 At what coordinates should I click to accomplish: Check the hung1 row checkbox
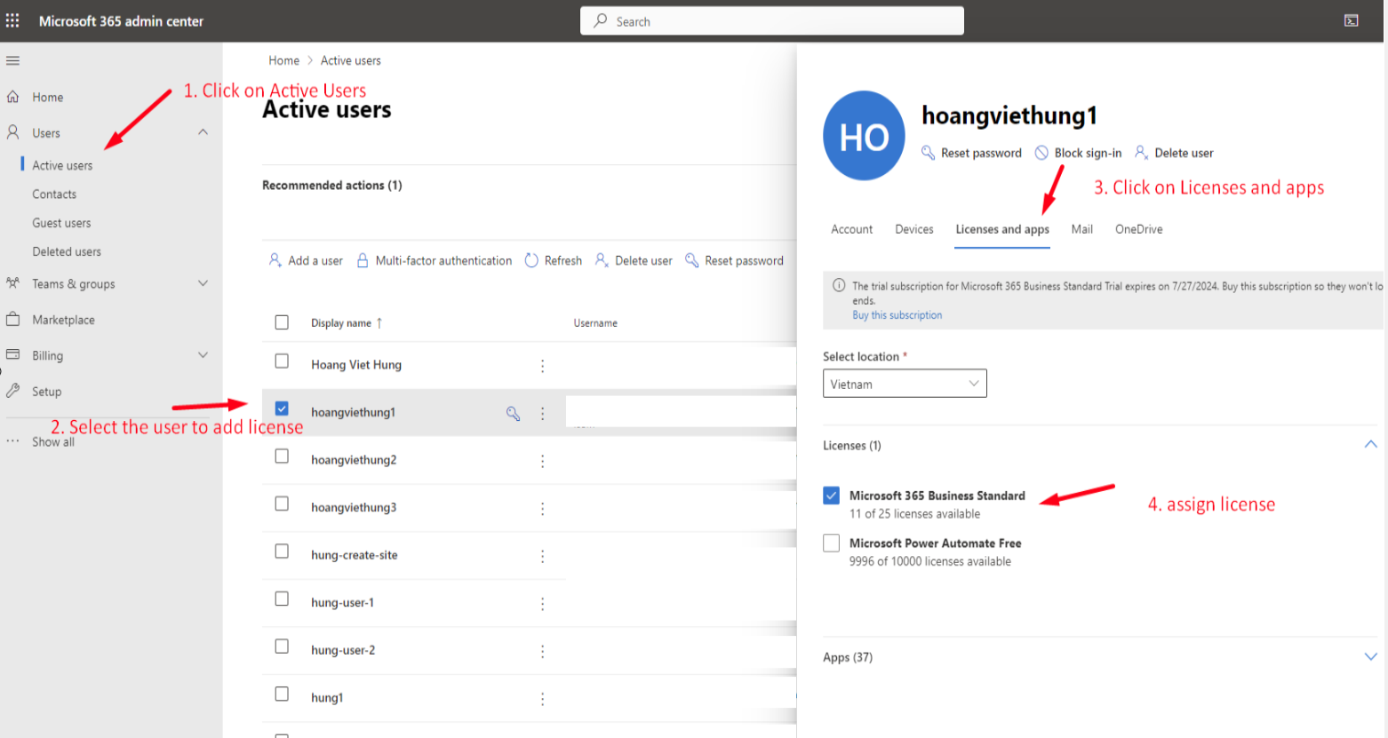coord(282,694)
